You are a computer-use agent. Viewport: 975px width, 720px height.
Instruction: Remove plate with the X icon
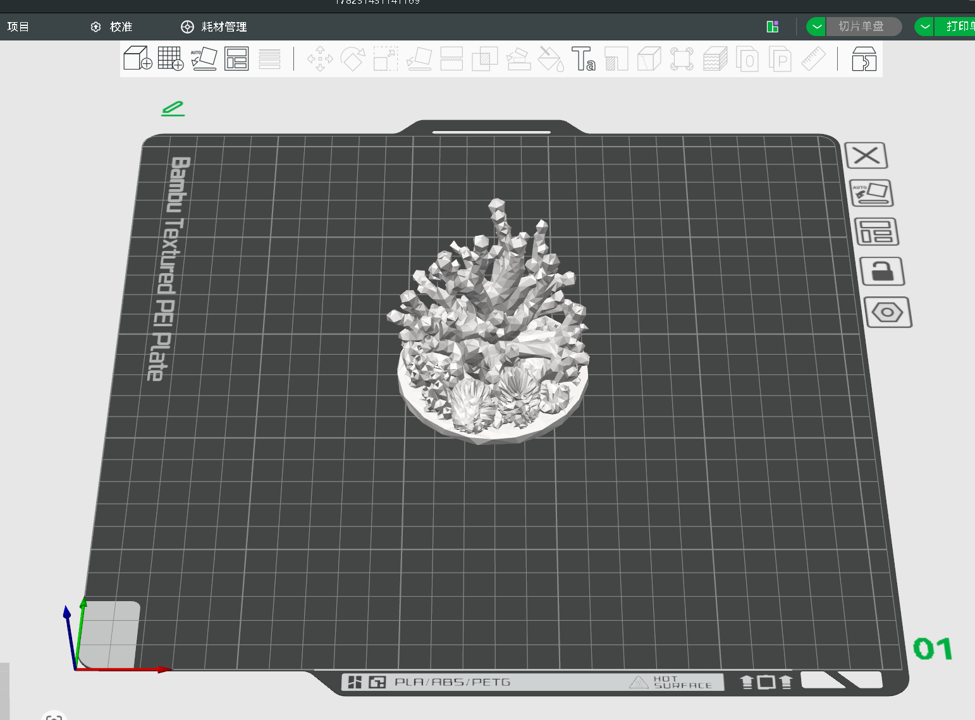coord(866,156)
